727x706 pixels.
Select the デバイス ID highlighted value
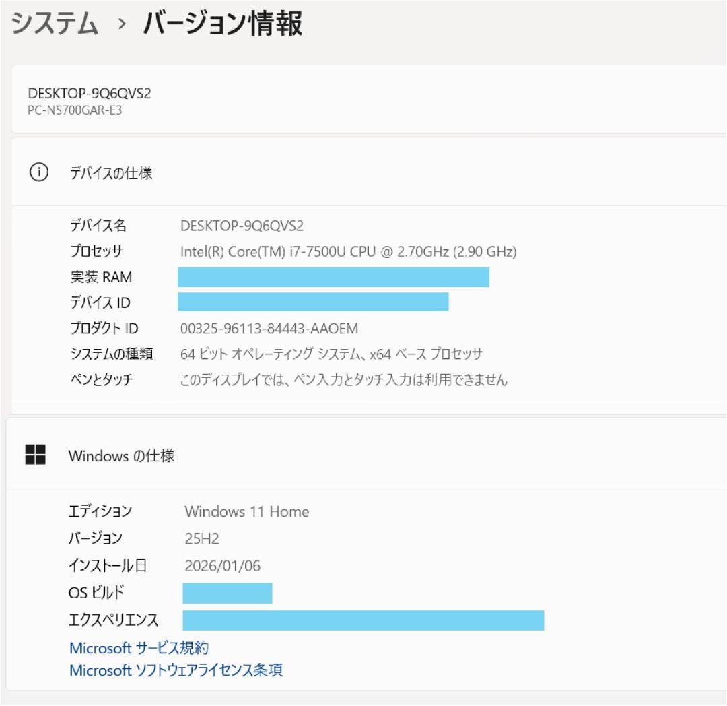[312, 302]
